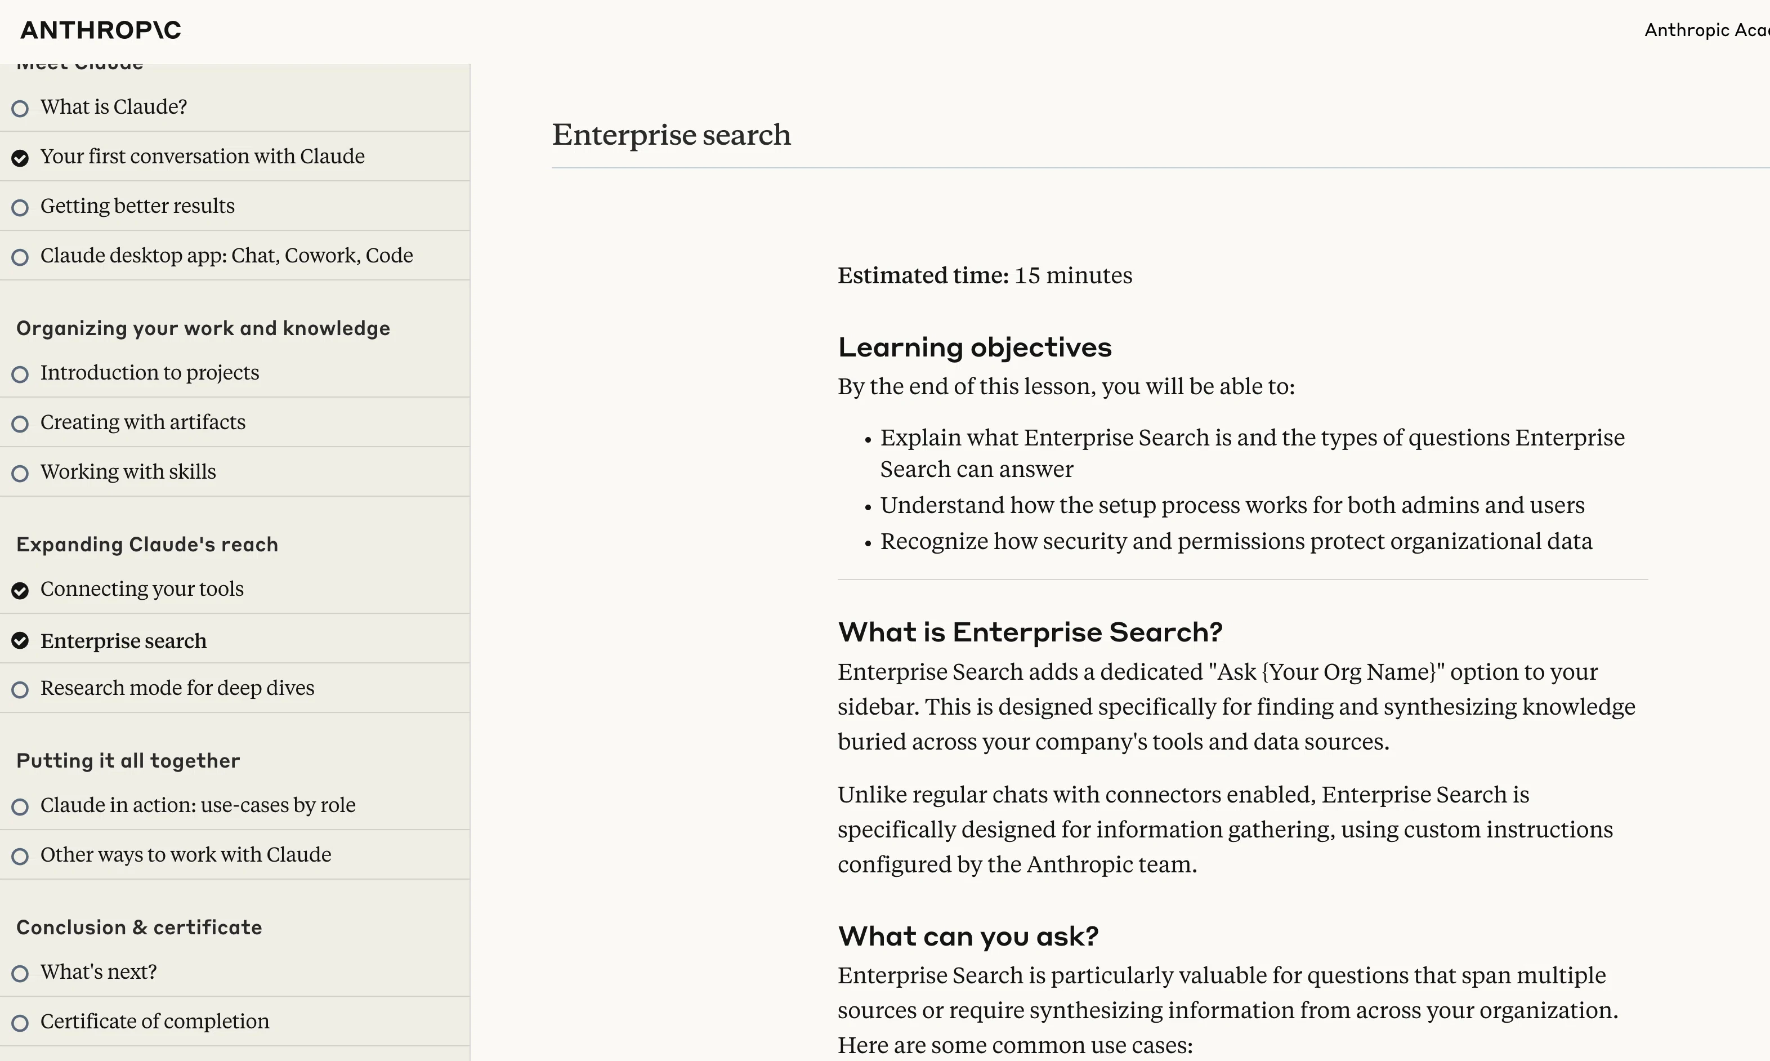Image resolution: width=1770 pixels, height=1061 pixels.
Task: Click the checkmark icon beside Connecting your tools
Action: coord(20,591)
